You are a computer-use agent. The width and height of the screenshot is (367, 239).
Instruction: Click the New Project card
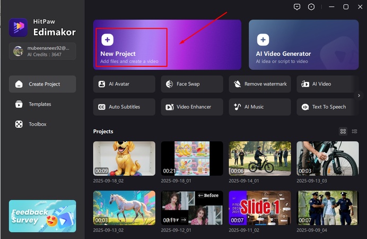click(167, 45)
